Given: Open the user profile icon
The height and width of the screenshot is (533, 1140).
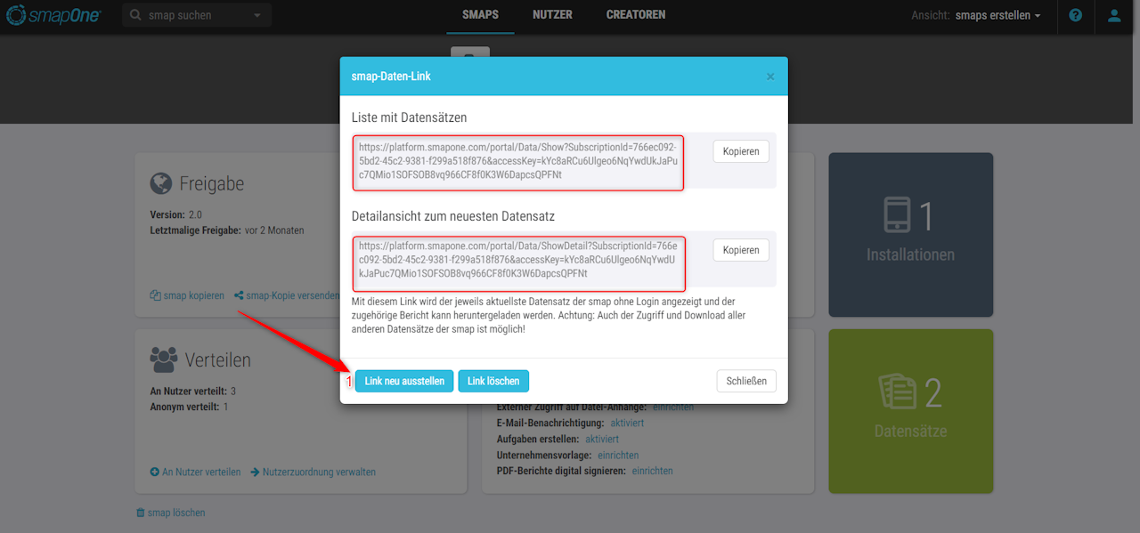Looking at the screenshot, I should [1114, 15].
